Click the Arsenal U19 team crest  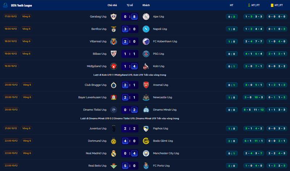(x=146, y=85)
